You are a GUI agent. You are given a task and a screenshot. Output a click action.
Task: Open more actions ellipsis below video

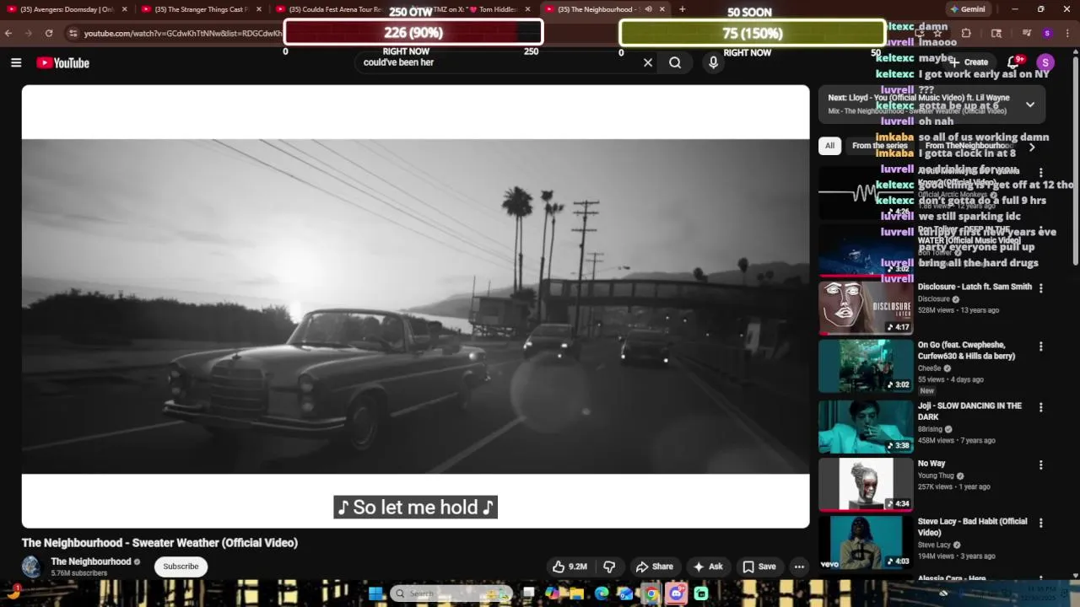(799, 567)
